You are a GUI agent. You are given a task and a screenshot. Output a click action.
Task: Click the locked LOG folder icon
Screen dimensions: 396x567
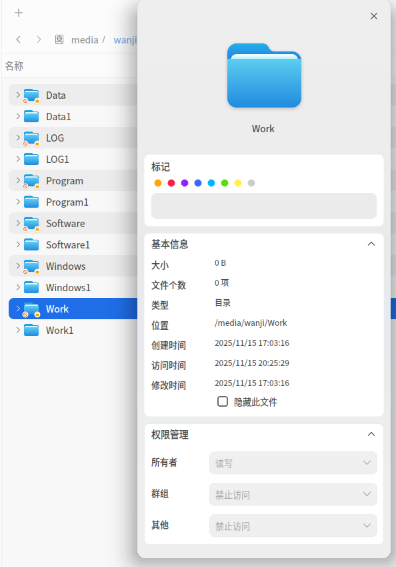tap(31, 138)
